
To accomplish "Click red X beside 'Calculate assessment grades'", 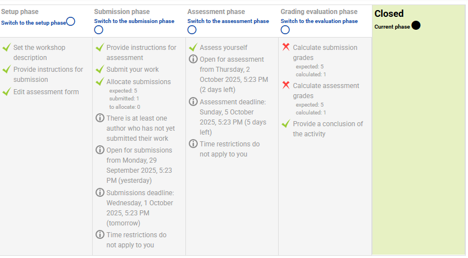I will click(x=286, y=85).
